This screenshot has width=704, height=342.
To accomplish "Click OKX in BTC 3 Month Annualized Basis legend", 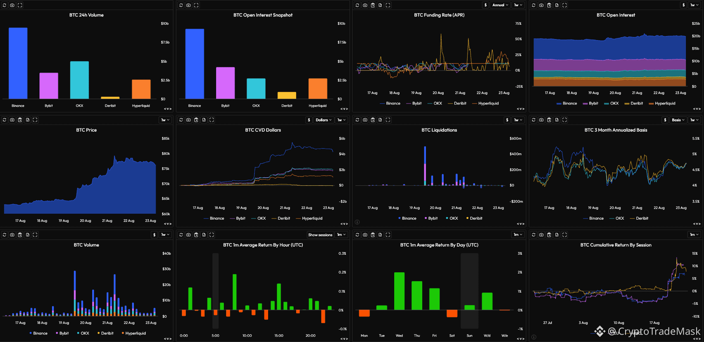I will [x=617, y=218].
